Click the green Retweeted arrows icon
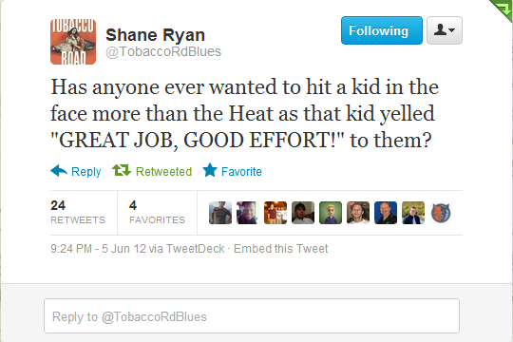Viewport: 513px width, 342px height. [x=122, y=170]
